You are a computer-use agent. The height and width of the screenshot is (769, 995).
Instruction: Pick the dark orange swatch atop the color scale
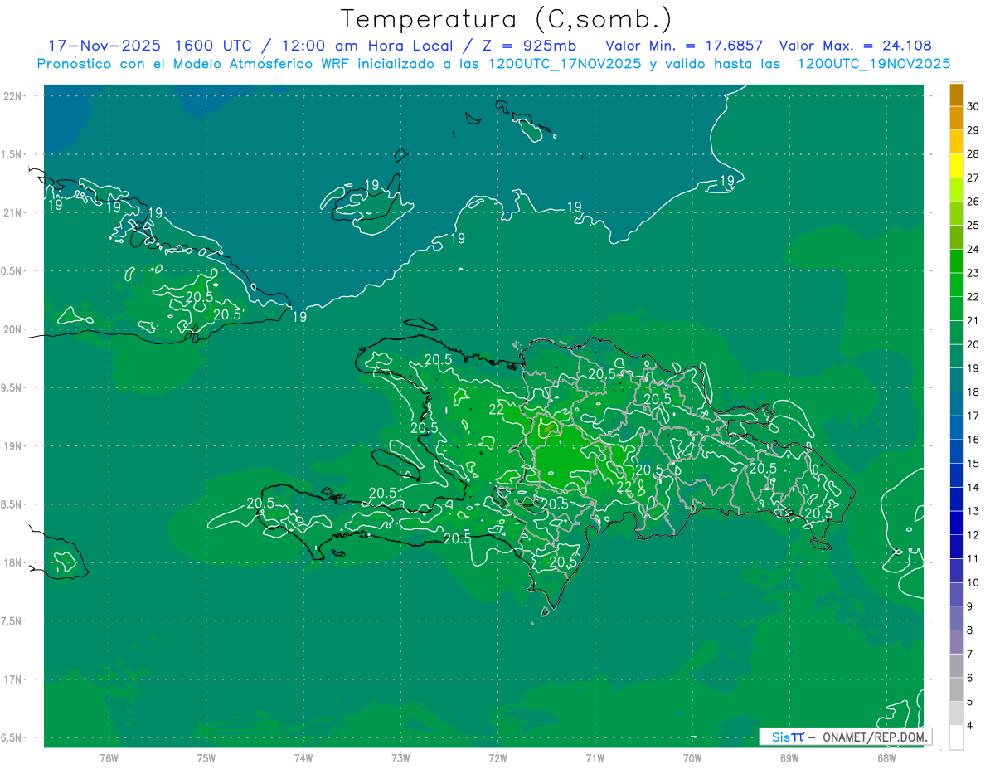pos(956,95)
